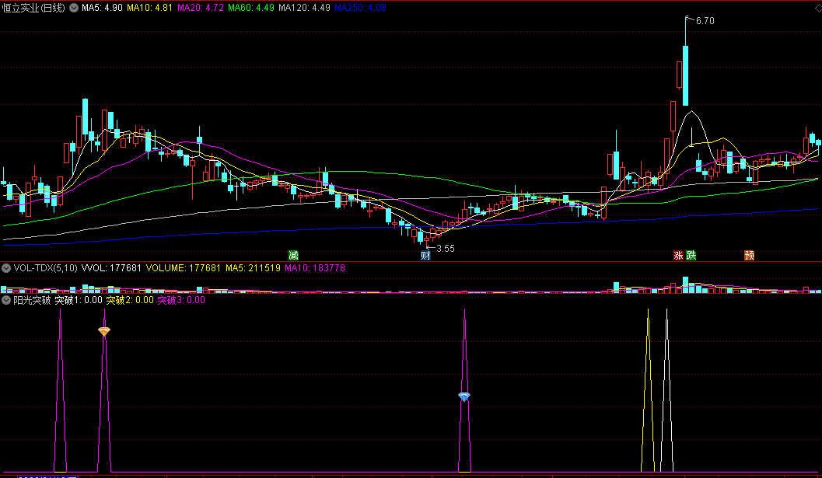Select the MA60: 4.49 label
This screenshot has width=822, height=478.
click(251, 8)
